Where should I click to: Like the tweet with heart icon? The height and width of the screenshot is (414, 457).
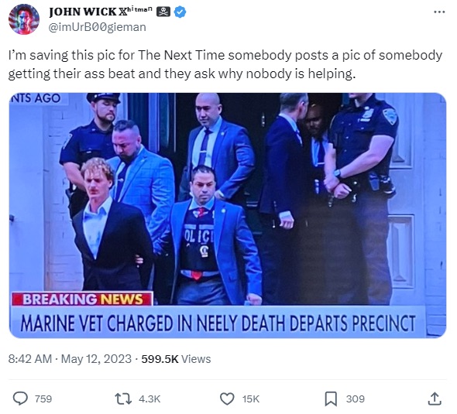pyautogui.click(x=227, y=399)
